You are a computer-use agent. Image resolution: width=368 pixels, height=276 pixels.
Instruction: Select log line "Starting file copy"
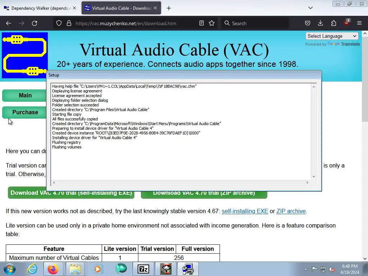coord(66,114)
